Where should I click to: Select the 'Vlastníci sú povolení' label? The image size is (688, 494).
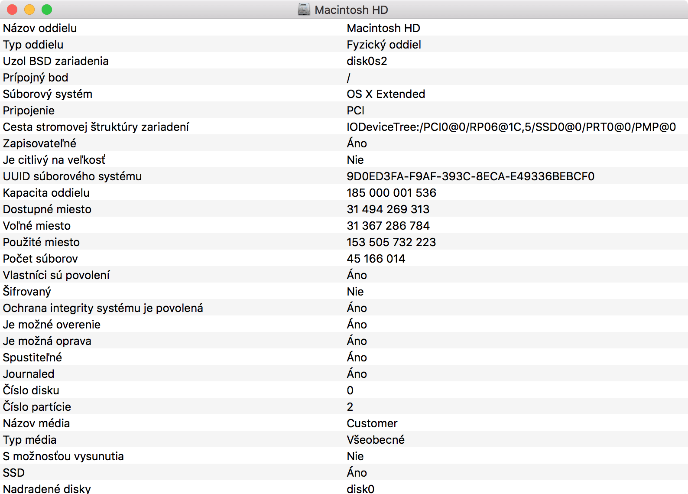(56, 275)
